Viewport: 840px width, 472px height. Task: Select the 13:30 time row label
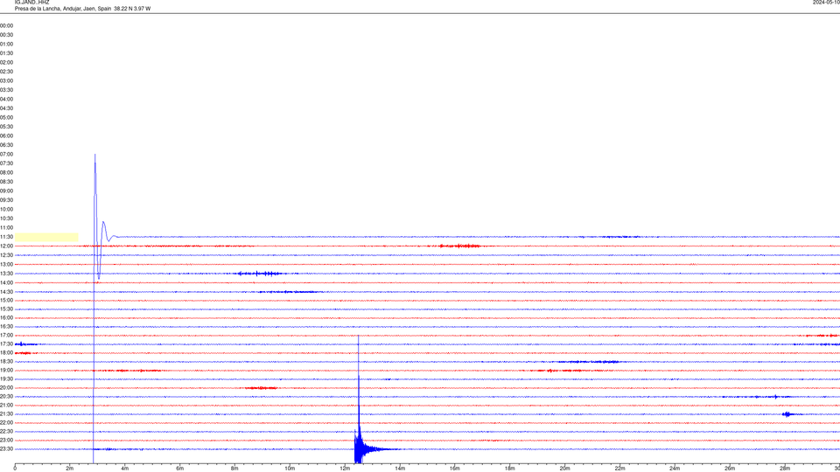[x=6, y=274]
